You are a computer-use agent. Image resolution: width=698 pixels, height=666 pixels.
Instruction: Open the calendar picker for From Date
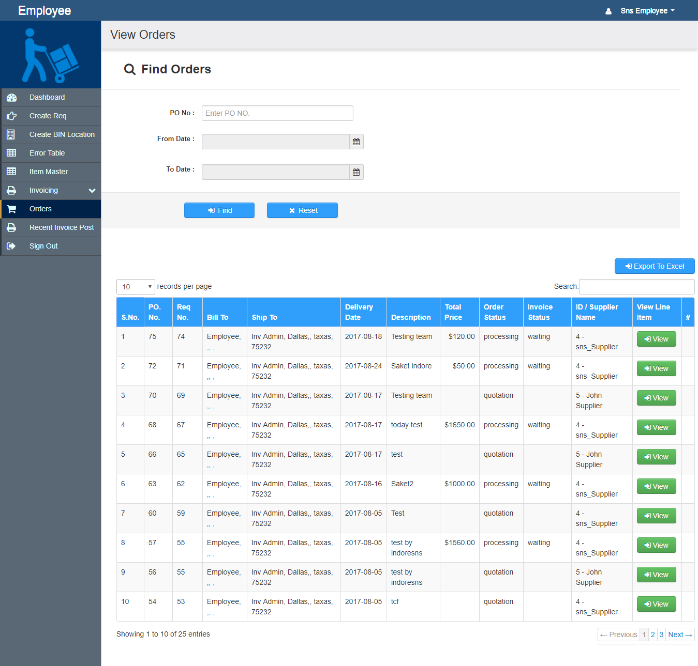pyautogui.click(x=356, y=141)
